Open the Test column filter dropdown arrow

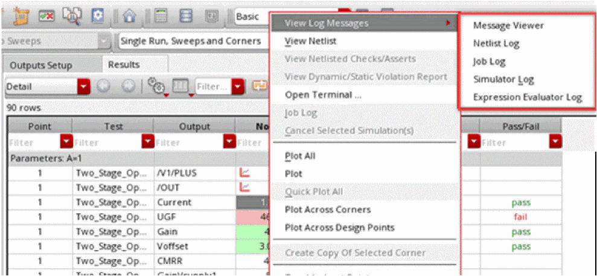pos(147,143)
